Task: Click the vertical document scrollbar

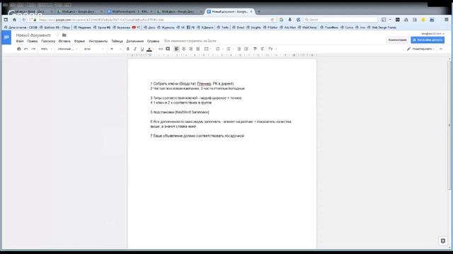Action: click(449, 126)
